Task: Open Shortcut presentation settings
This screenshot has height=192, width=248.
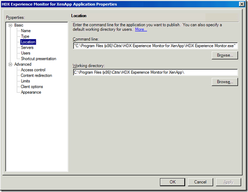Action: [39, 59]
